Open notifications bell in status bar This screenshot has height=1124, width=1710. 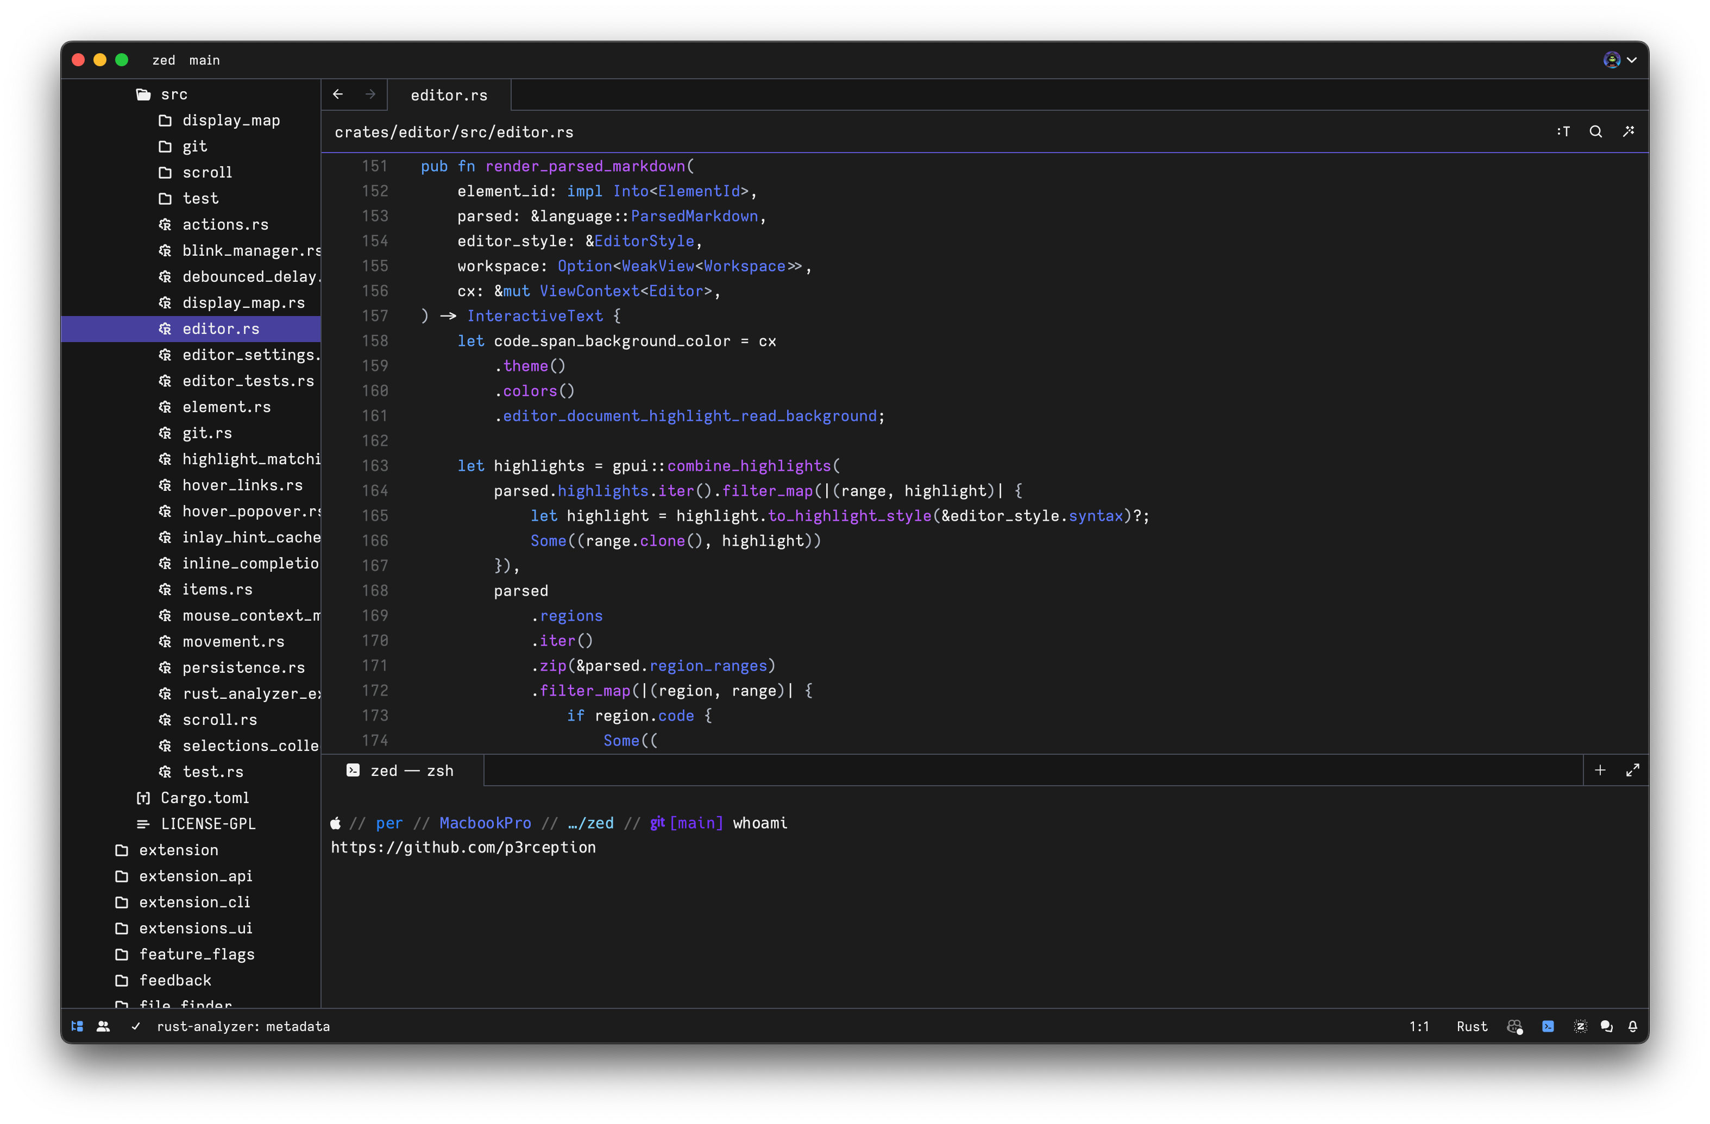1632,1026
